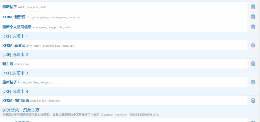The height and width of the screenshot is (122, 260).
Task: Delete the xfrm_whats_new_overview_new_resources widget
Action: point(253,17)
